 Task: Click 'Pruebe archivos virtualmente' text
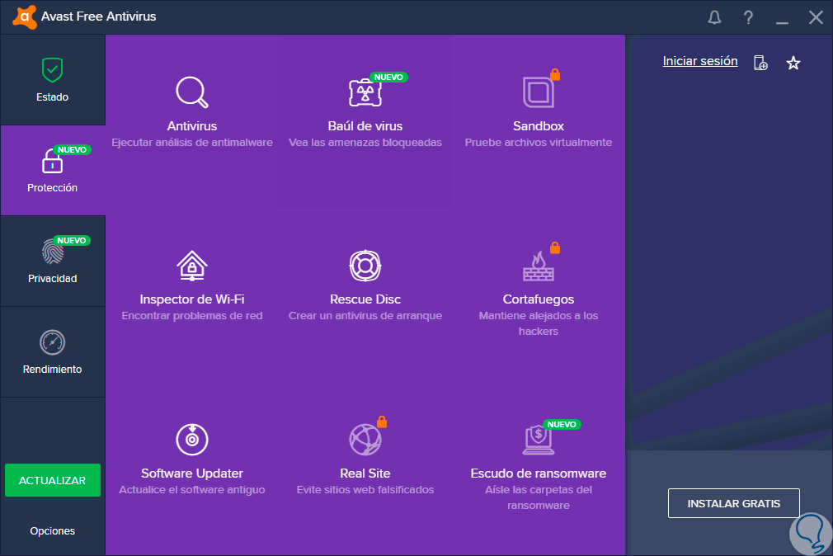pyautogui.click(x=539, y=143)
